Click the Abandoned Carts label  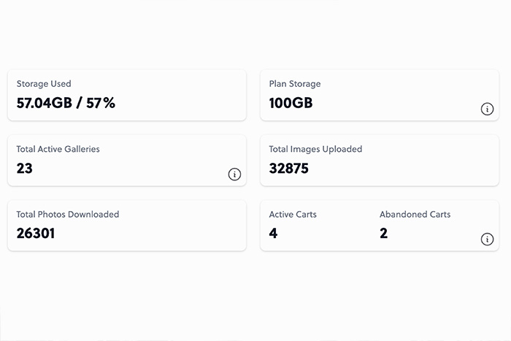(x=415, y=215)
